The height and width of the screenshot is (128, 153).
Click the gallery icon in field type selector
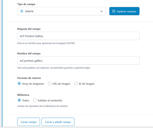22,11
